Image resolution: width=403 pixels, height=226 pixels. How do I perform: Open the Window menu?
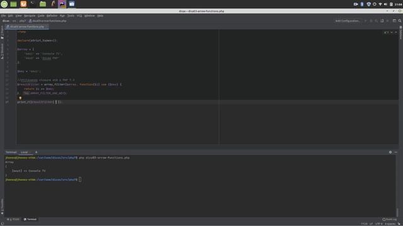pos(89,16)
